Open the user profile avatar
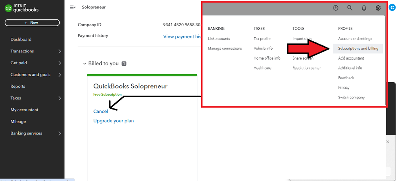The width and height of the screenshot is (396, 181). click(393, 8)
